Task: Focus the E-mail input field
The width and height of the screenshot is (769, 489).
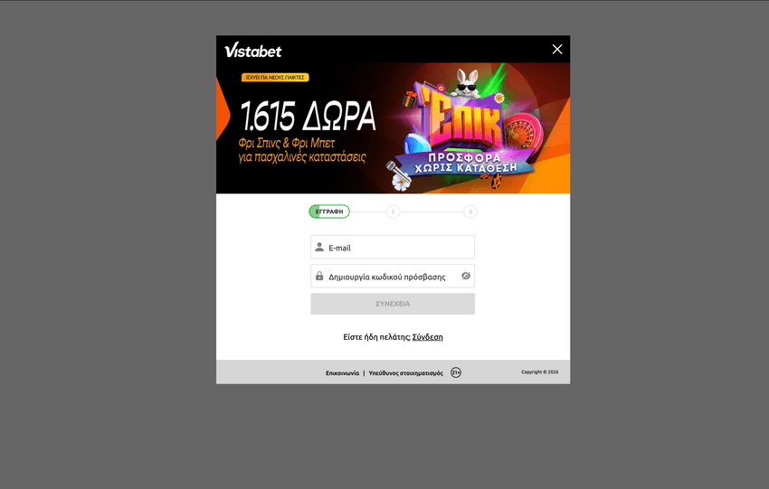Action: (x=393, y=247)
